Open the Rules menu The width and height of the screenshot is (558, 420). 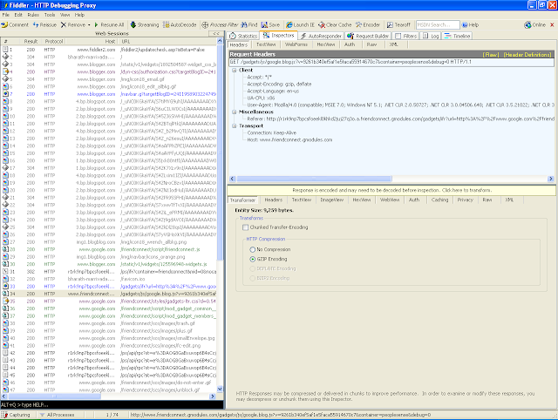pyautogui.click(x=33, y=15)
